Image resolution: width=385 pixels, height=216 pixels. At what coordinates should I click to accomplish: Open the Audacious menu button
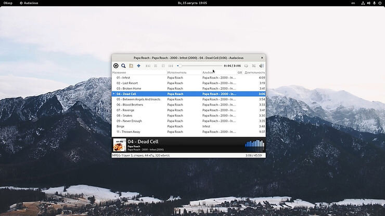tap(116, 66)
